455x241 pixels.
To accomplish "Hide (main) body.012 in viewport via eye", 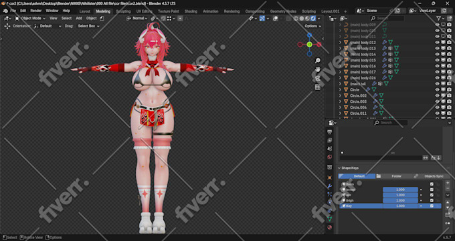I will point(438,43).
